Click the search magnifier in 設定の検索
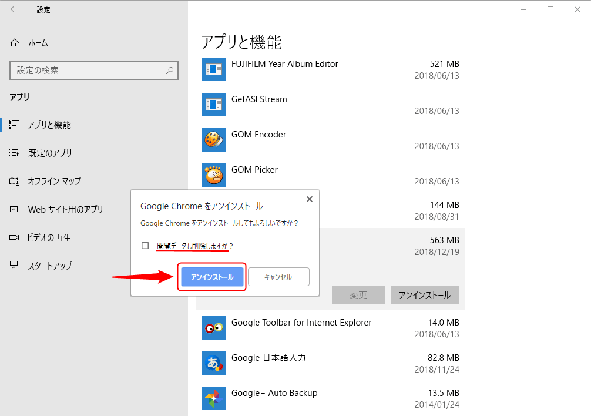 (x=170, y=71)
